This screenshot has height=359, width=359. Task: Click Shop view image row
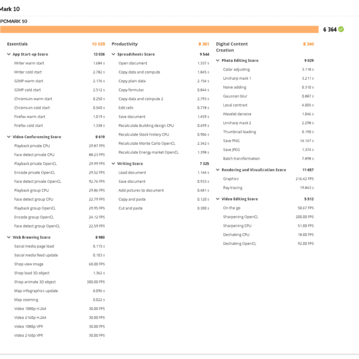pos(60,264)
